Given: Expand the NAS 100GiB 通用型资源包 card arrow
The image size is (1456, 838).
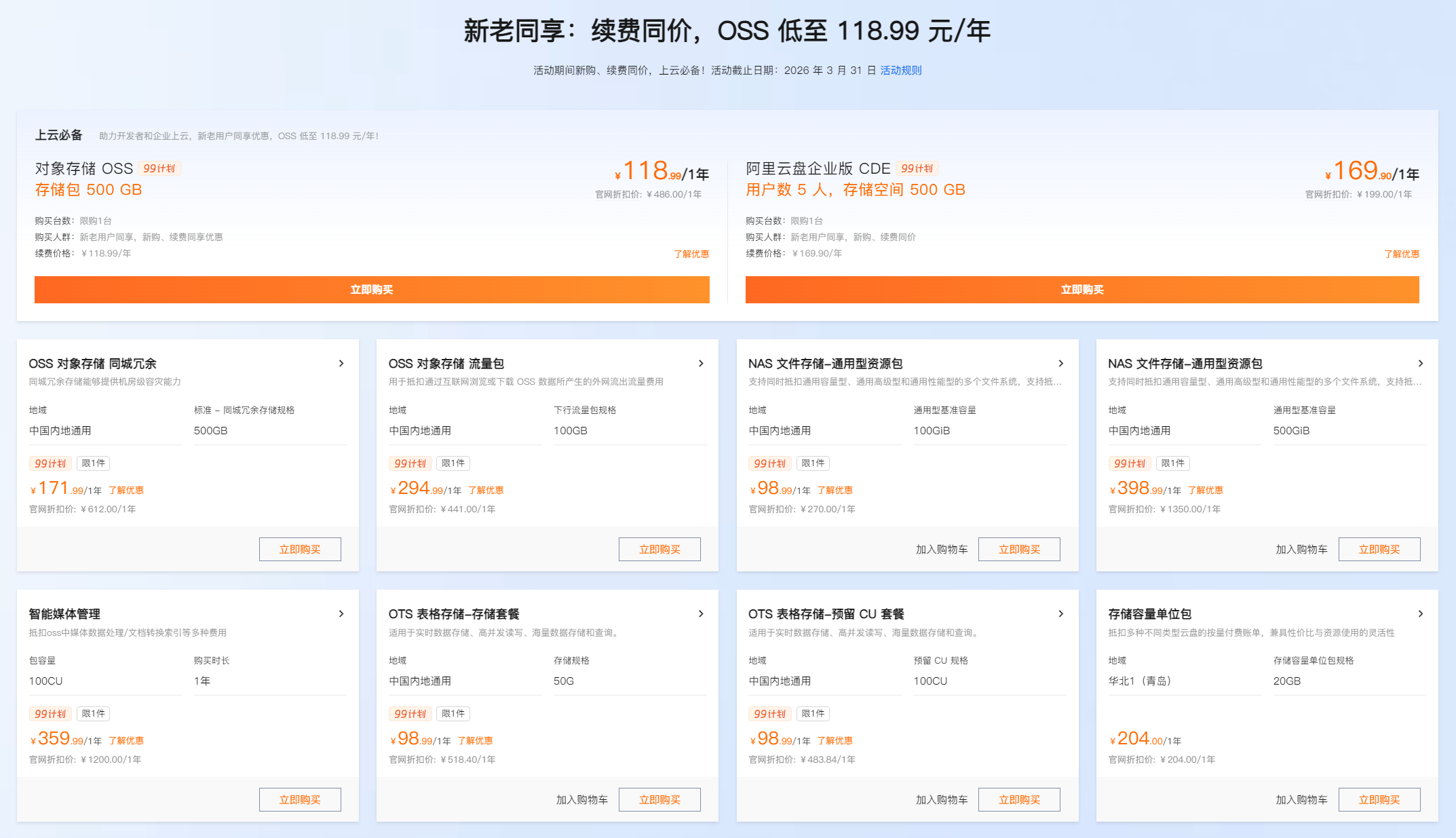Looking at the screenshot, I should coord(1061,364).
